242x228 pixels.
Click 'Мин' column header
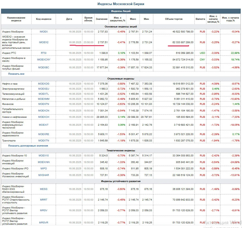tap(146, 19)
